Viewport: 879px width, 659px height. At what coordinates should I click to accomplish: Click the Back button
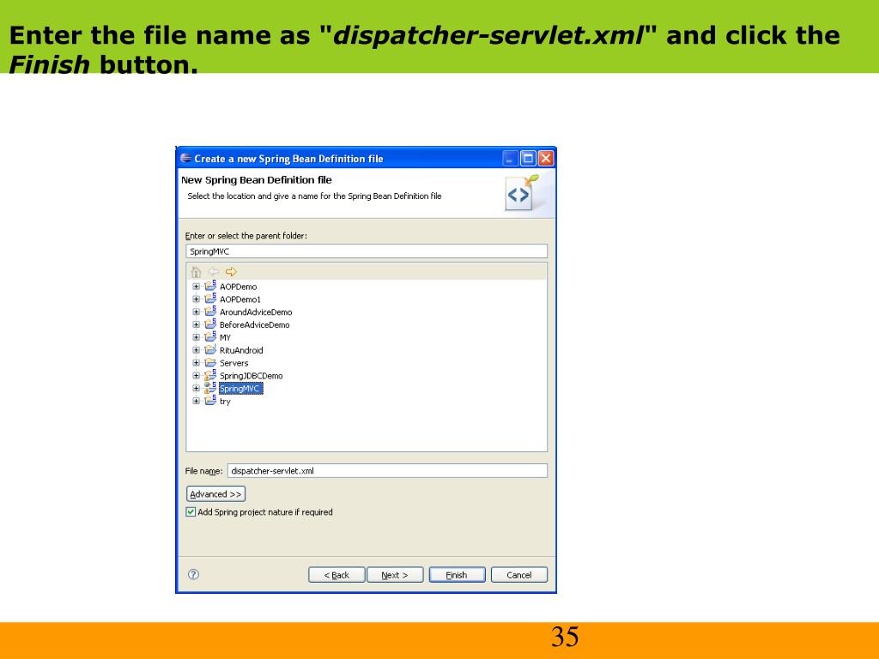tap(336, 575)
